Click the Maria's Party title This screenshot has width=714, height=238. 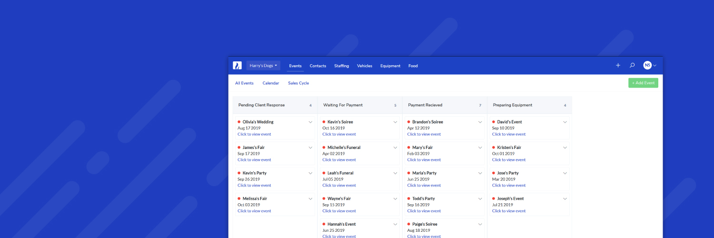point(424,173)
